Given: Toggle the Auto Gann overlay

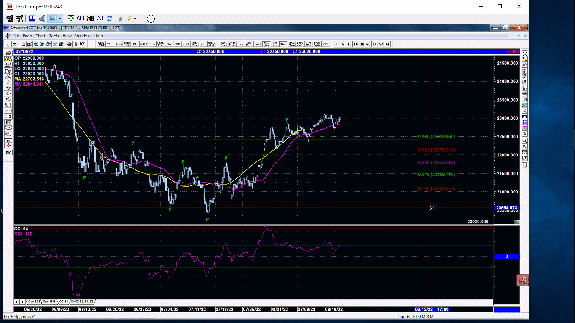Looking at the screenshot, I should pos(224,44).
